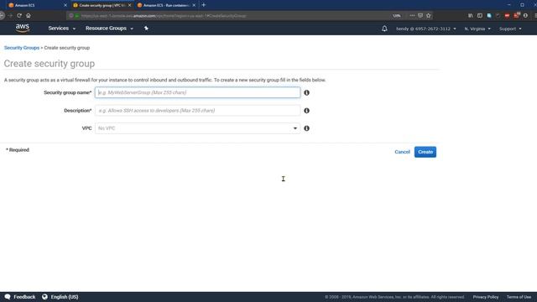Image resolution: width=537 pixels, height=302 pixels.
Task: Click the language globe icon
Action: [x=44, y=297]
